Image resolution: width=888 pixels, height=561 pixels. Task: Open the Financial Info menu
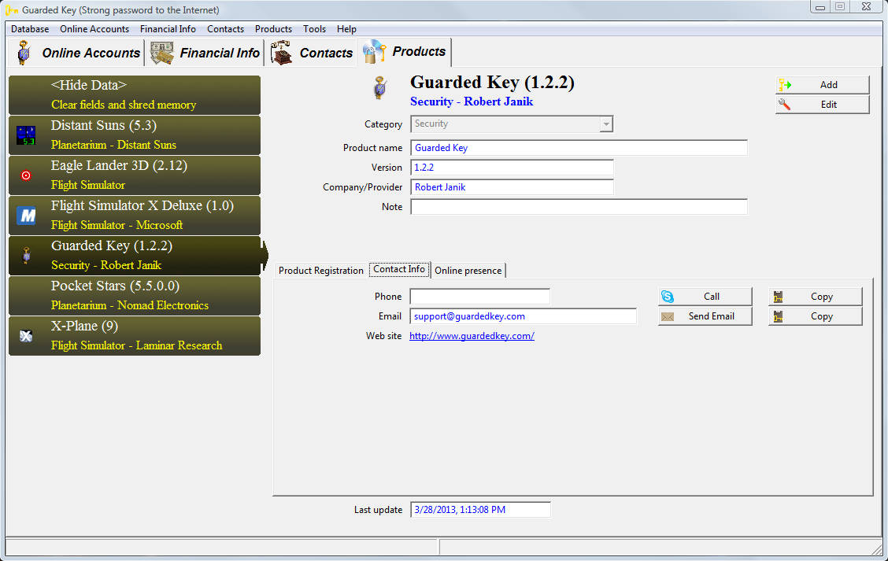[168, 29]
